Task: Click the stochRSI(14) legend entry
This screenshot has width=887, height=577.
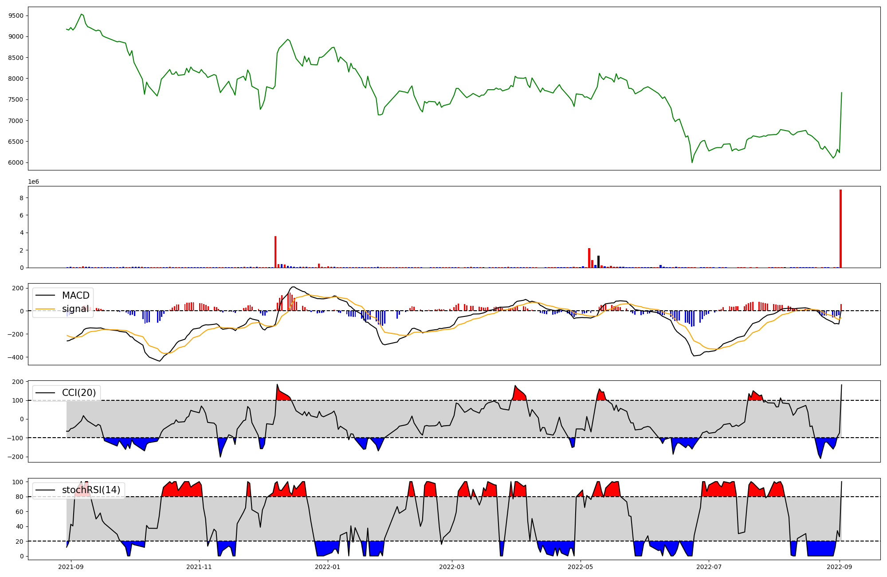Action: pyautogui.click(x=91, y=490)
